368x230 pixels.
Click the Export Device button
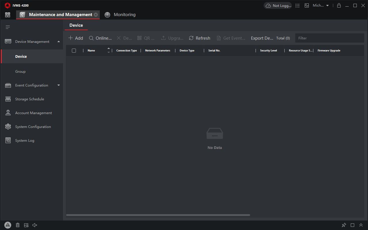pyautogui.click(x=262, y=38)
